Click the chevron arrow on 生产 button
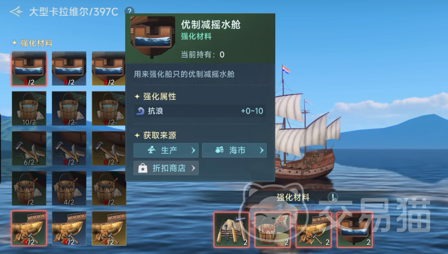The height and width of the screenshot is (254, 448). point(193,150)
